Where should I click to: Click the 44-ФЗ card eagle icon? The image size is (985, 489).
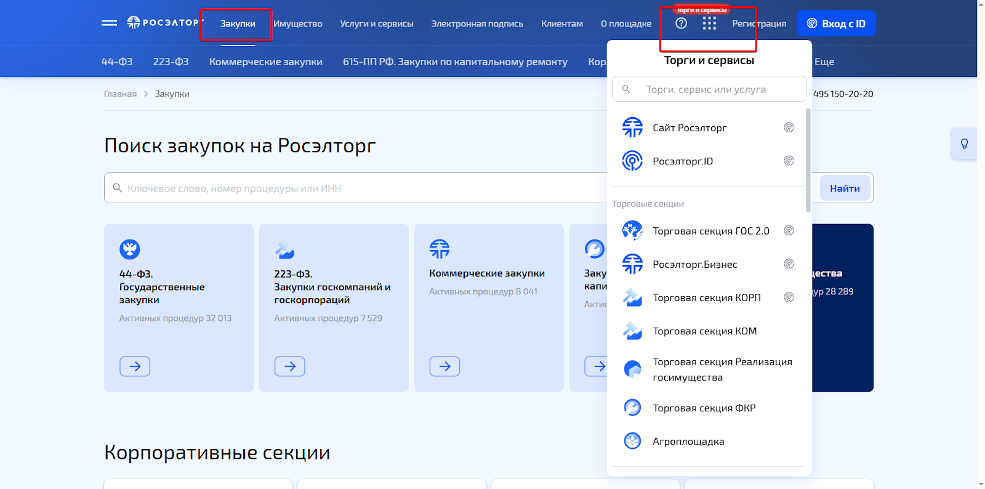point(130,249)
